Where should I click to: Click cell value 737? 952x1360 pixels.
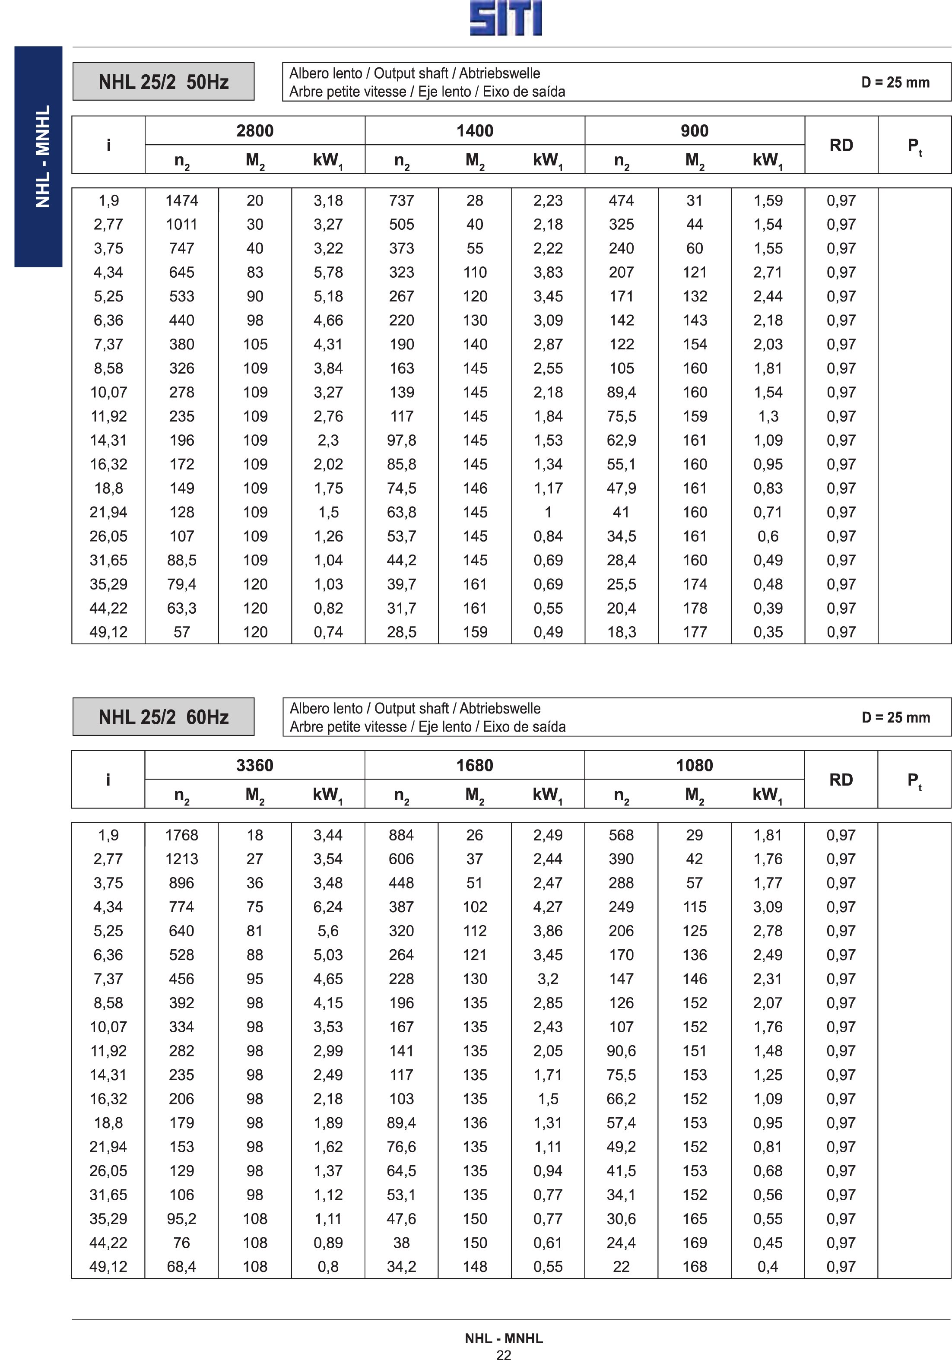pos(402,201)
